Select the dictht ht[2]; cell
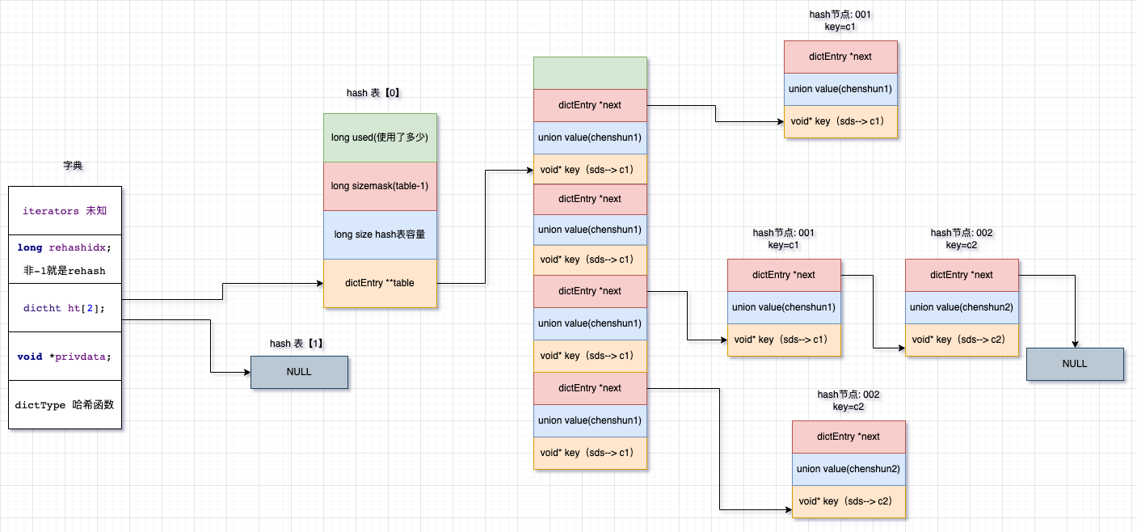This screenshot has height=532, width=1137. coord(65,307)
